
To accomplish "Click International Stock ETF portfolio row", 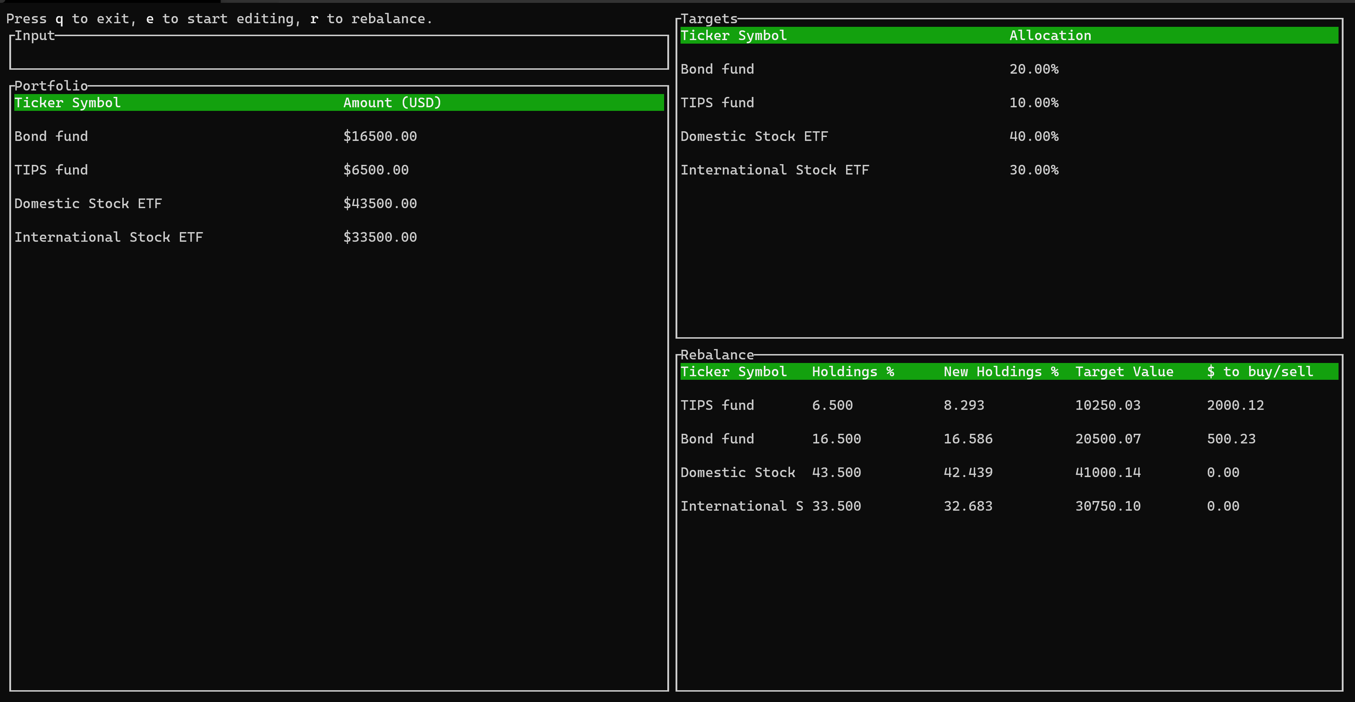I will pyautogui.click(x=108, y=237).
